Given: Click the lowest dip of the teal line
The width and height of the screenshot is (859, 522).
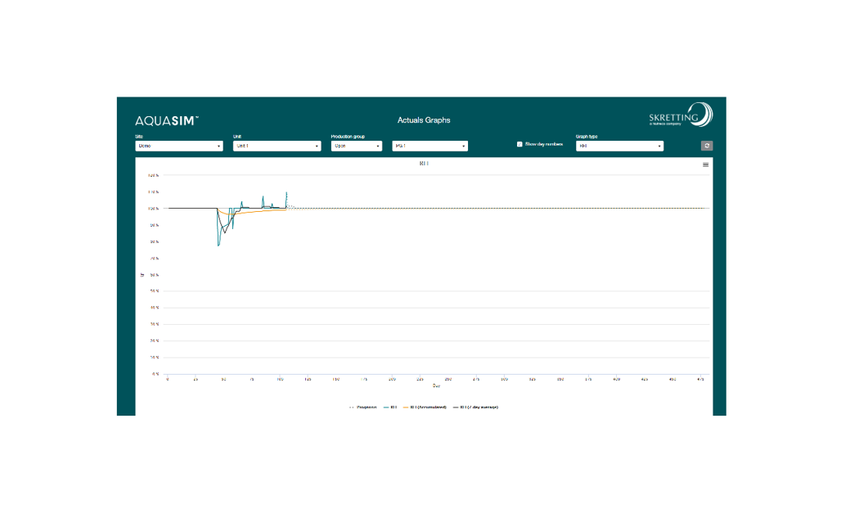Looking at the screenshot, I should [218, 245].
